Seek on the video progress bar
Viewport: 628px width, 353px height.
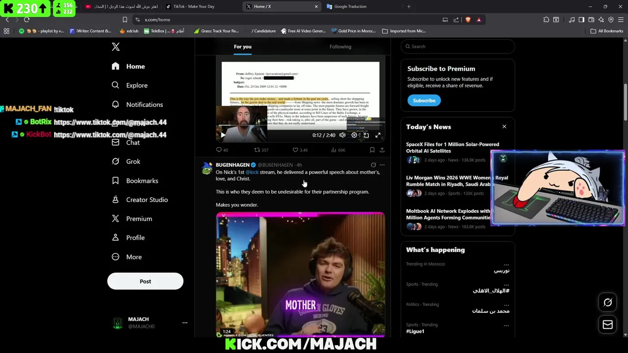pyautogui.click(x=300, y=126)
